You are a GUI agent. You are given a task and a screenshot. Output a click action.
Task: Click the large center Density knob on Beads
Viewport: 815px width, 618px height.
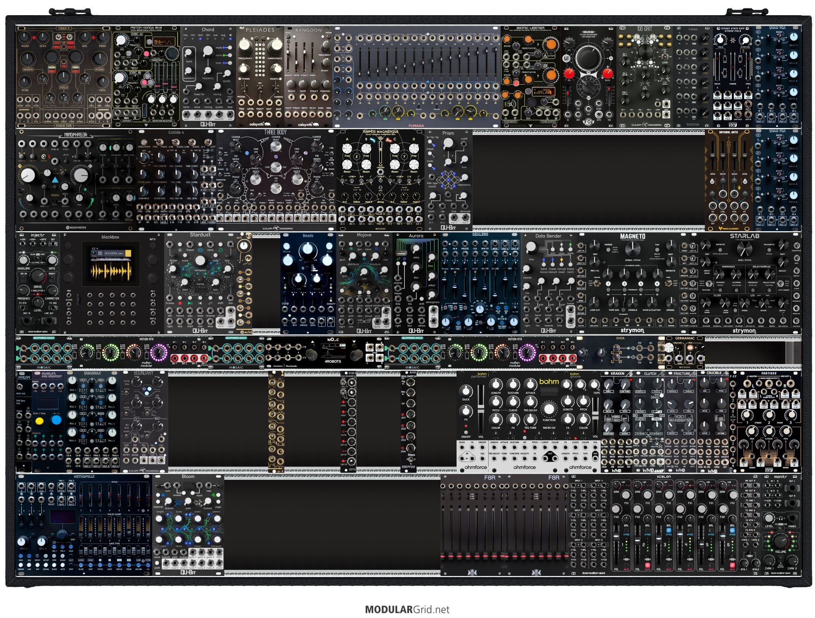[x=308, y=248]
